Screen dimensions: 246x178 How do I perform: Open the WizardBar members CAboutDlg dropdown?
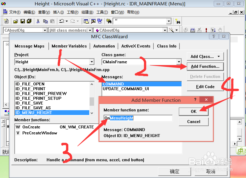tap(165, 30)
